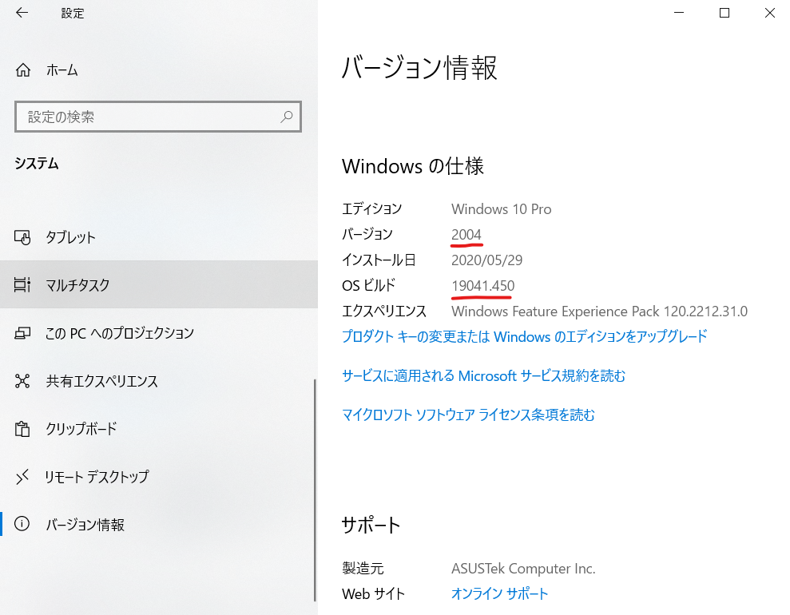Screen dimensions: 790x615
Task: Close the Settings window
Action: (769, 13)
